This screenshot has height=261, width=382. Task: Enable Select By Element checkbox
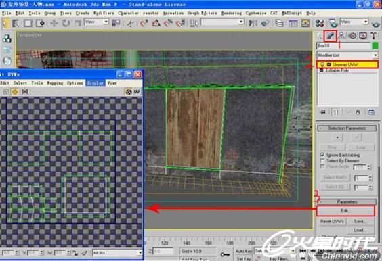pyautogui.click(x=322, y=161)
